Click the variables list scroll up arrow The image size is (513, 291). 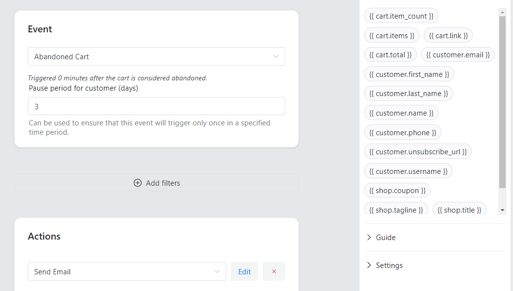(x=502, y=11)
